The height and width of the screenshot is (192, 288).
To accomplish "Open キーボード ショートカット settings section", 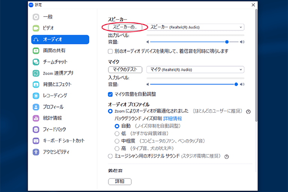I will (x=60, y=141).
